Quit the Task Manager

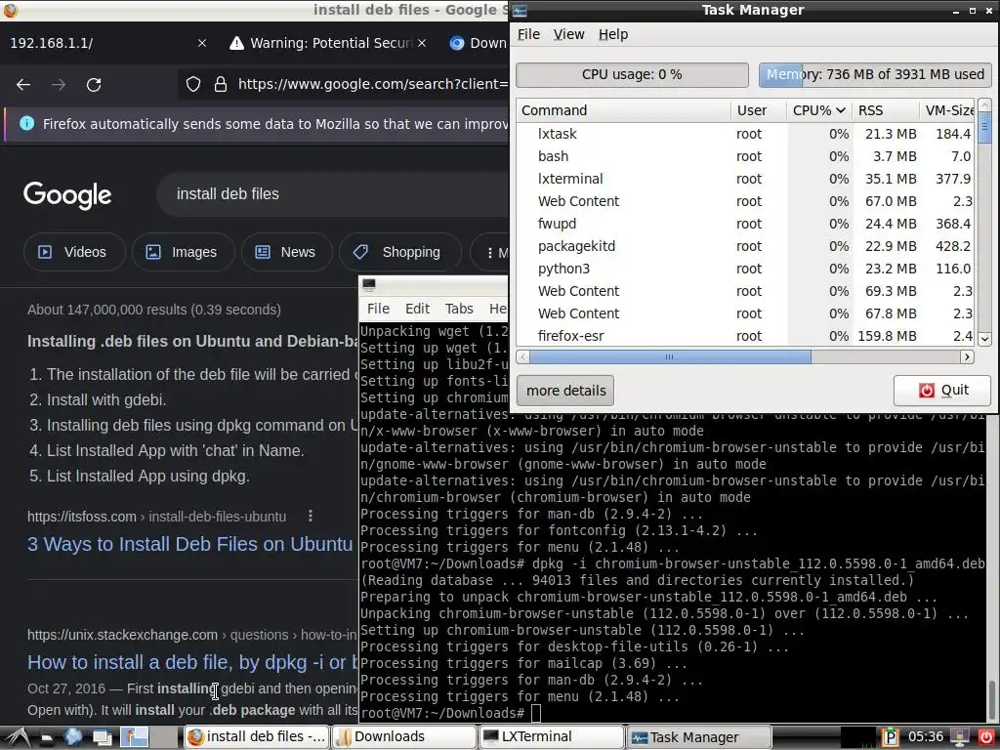(942, 391)
